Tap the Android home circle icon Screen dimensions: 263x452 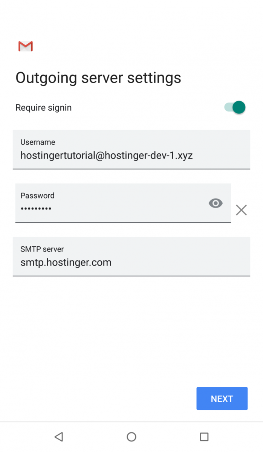click(x=131, y=437)
